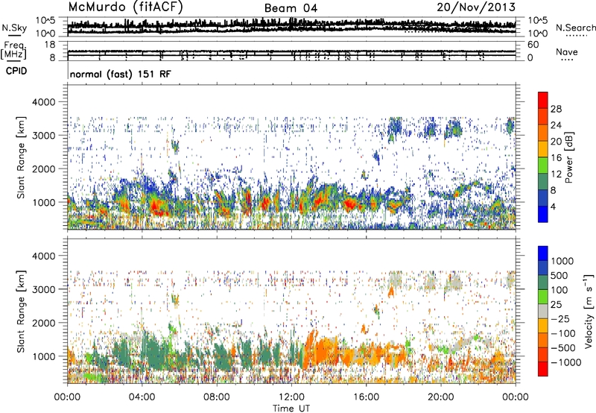This screenshot has width=596, height=413.
Task: Pick the red bottom Velocity colorbar segment
Action: 543,369
